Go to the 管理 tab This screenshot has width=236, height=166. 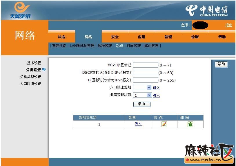point(168,37)
